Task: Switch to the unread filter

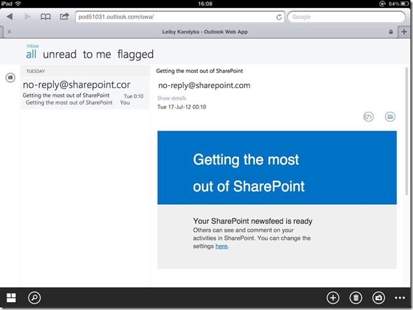Action: click(x=60, y=55)
